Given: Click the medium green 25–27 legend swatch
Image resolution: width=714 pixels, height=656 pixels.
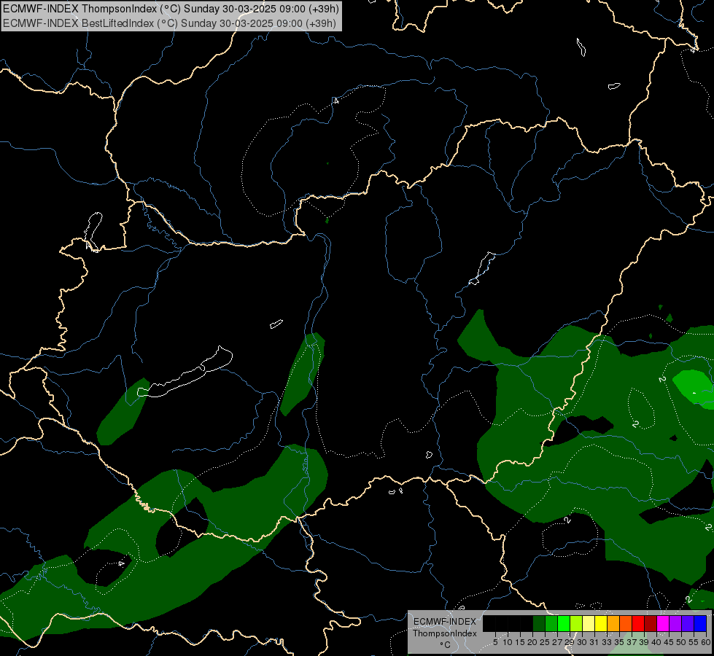Looking at the screenshot, I should coord(551,623).
